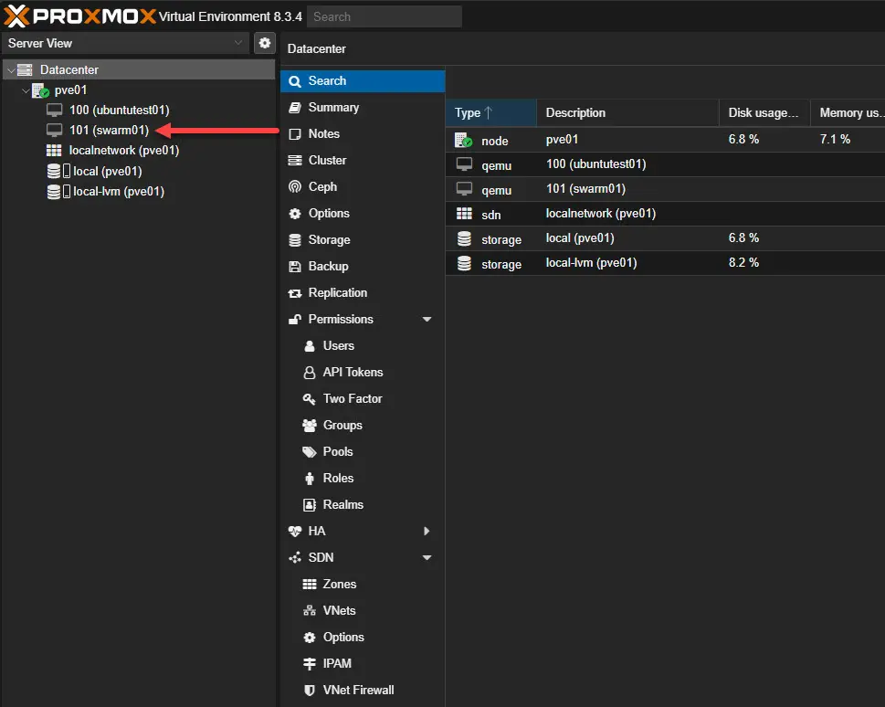Select the 101 (swarm01) table row
The image size is (885, 707).
pos(666,189)
